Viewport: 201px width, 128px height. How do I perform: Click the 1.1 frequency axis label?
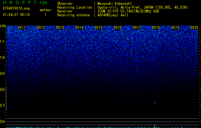click(x=3, y=42)
